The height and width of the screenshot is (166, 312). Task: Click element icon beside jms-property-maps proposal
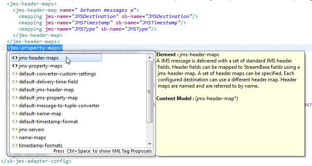tap(15, 66)
